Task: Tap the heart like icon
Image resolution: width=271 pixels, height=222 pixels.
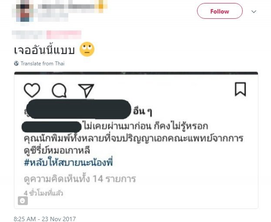Action: [32, 90]
